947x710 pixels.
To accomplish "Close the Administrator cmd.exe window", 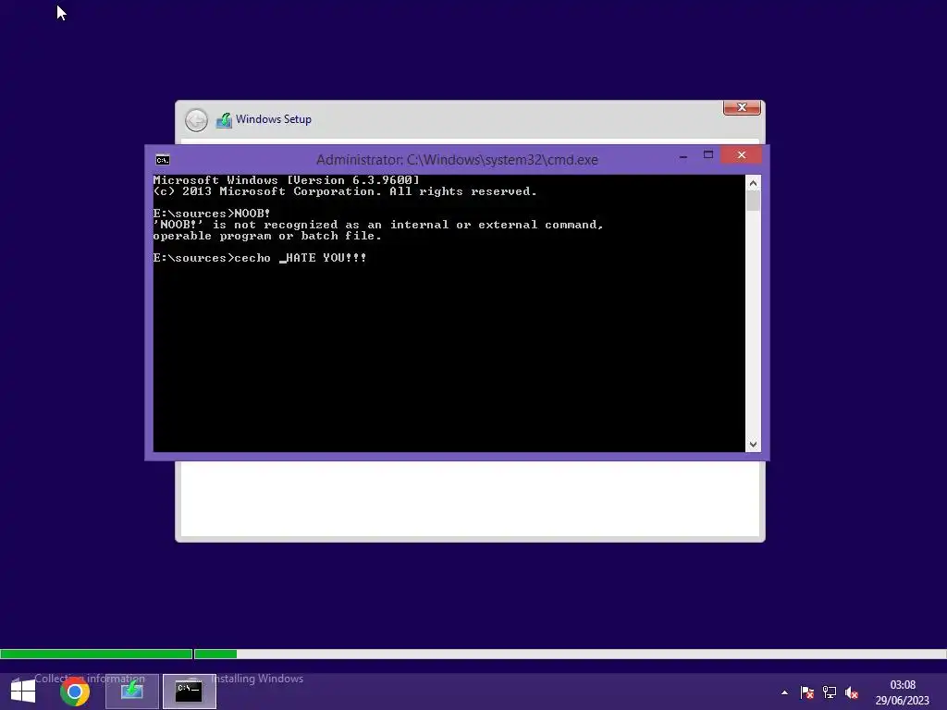I will (741, 155).
